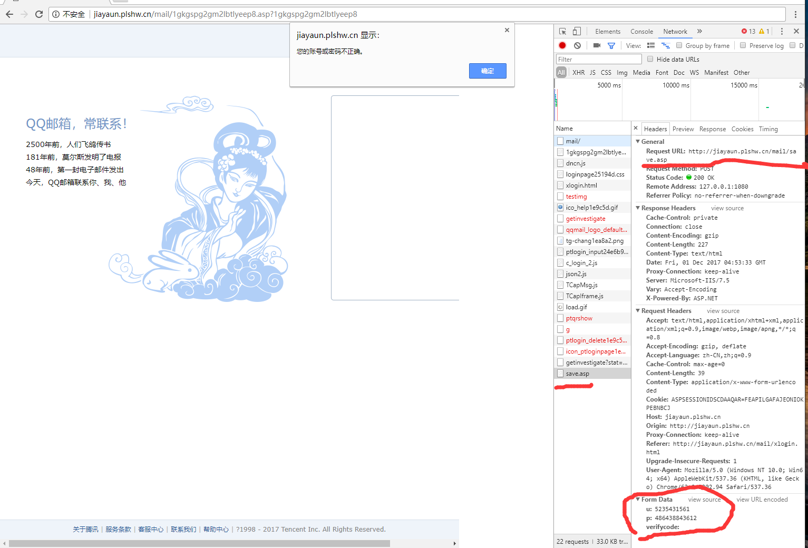Tick the box next to mail/ request
This screenshot has width=808, height=548.
tap(560, 141)
